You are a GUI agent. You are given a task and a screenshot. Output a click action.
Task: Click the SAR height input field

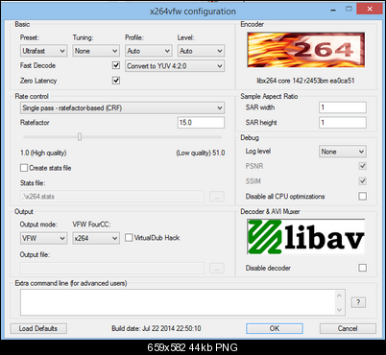click(343, 123)
